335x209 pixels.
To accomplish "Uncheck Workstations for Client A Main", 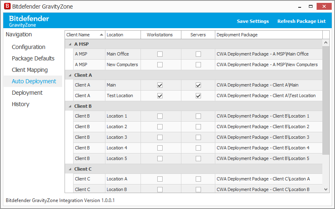I will [160, 85].
